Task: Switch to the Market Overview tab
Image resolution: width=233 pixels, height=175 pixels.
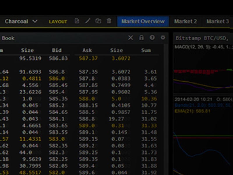Action: click(x=143, y=21)
